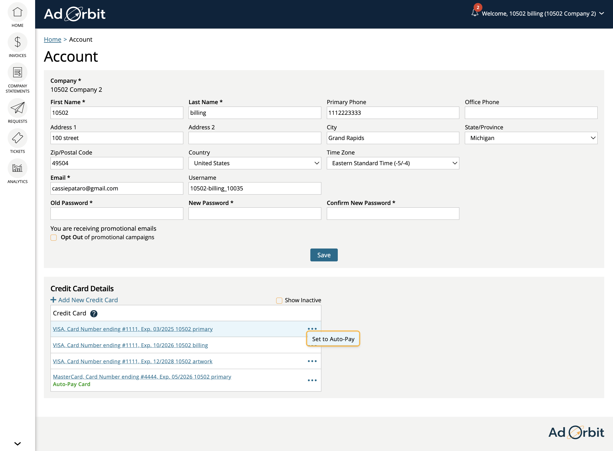The image size is (613, 451).
Task: Expand the State/Province dropdown
Action: pyautogui.click(x=531, y=138)
